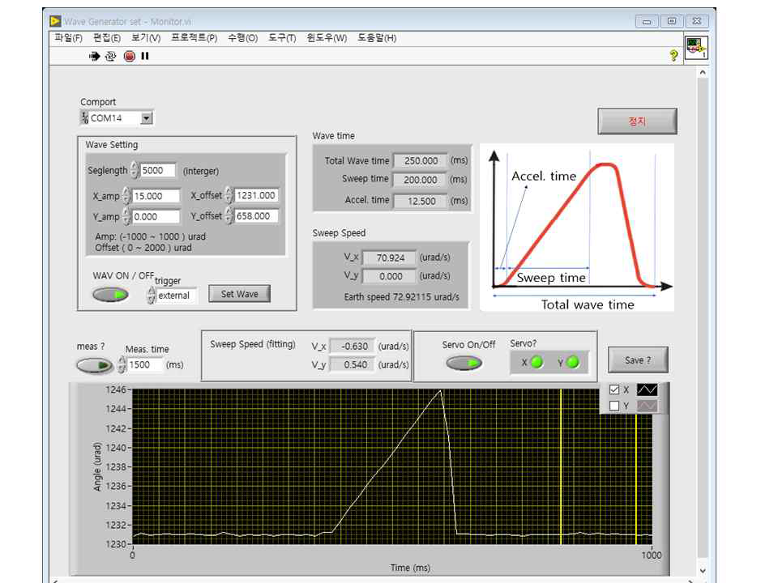778x583 pixels.
Task: Click the Y servo status LED
Action: tap(573, 363)
